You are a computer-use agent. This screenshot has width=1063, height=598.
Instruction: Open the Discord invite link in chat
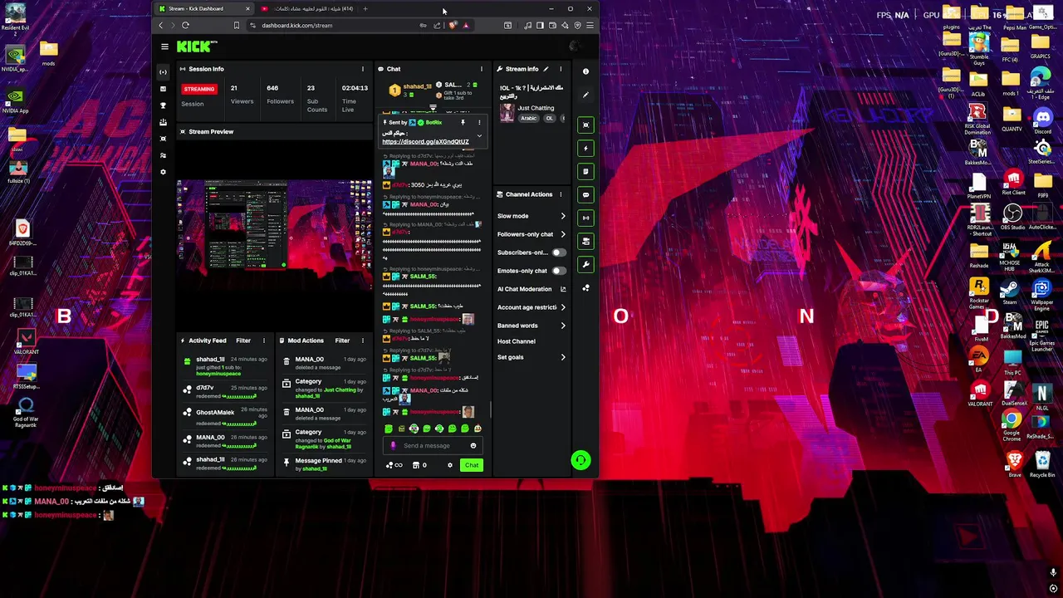pyautogui.click(x=425, y=142)
